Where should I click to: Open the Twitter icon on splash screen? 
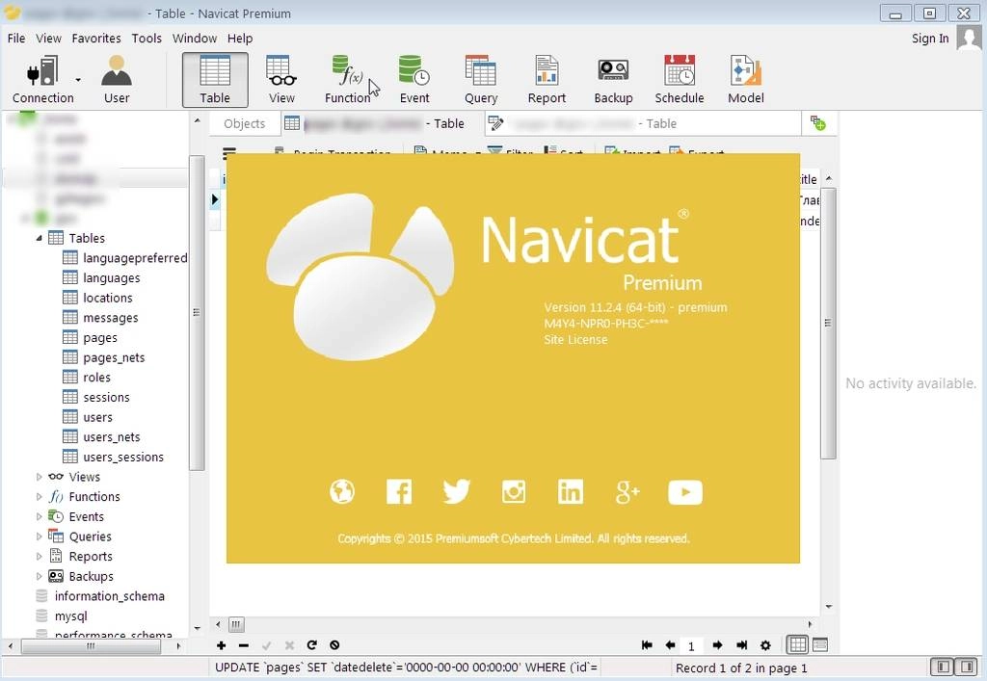click(x=456, y=492)
